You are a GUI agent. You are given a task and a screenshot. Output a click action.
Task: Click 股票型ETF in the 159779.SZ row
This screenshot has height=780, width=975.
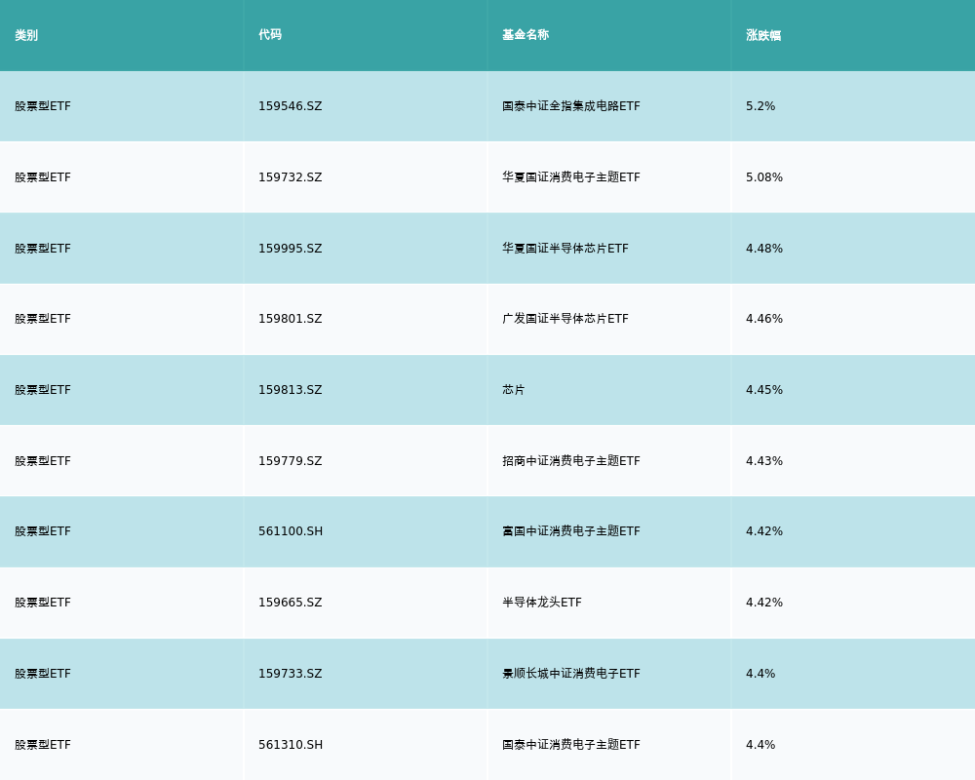point(43,461)
